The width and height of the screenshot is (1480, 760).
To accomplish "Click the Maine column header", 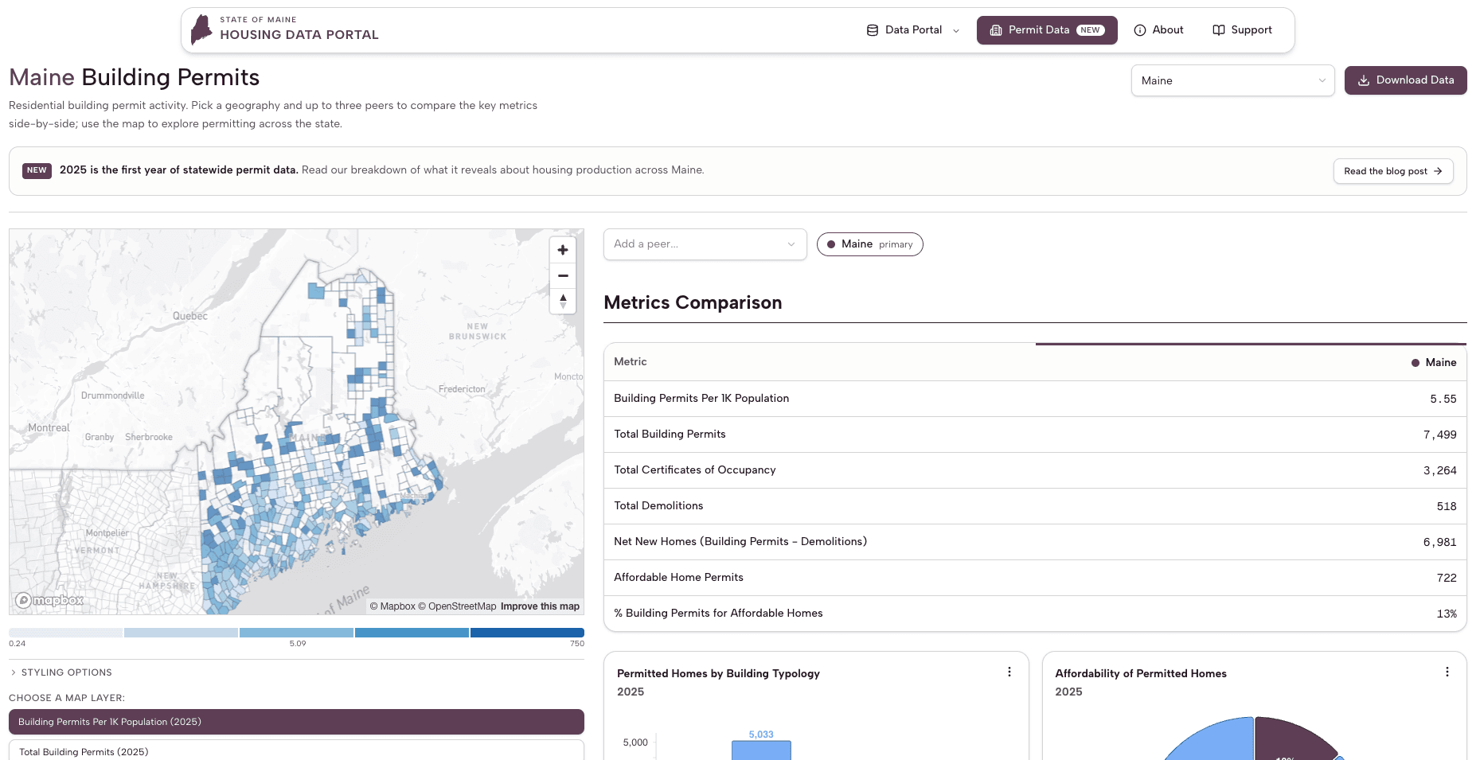I will pyautogui.click(x=1434, y=362).
